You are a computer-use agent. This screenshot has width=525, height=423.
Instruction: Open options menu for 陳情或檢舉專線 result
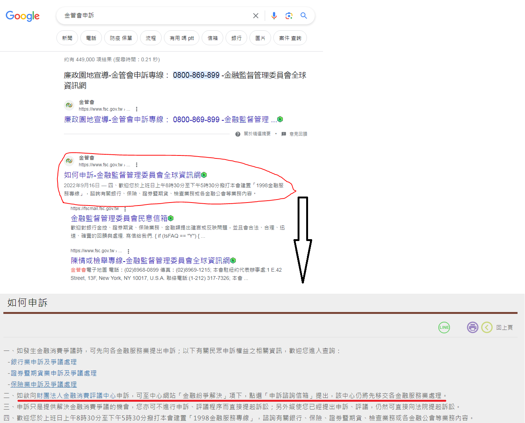[128, 251]
